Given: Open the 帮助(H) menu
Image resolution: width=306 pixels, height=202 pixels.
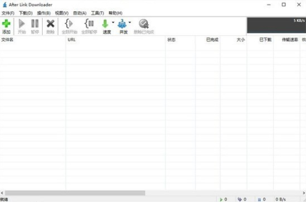Looking at the screenshot, I should [115, 13].
